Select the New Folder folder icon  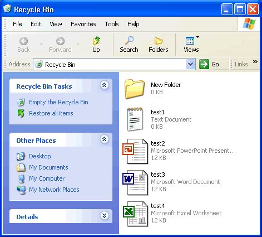(x=135, y=89)
